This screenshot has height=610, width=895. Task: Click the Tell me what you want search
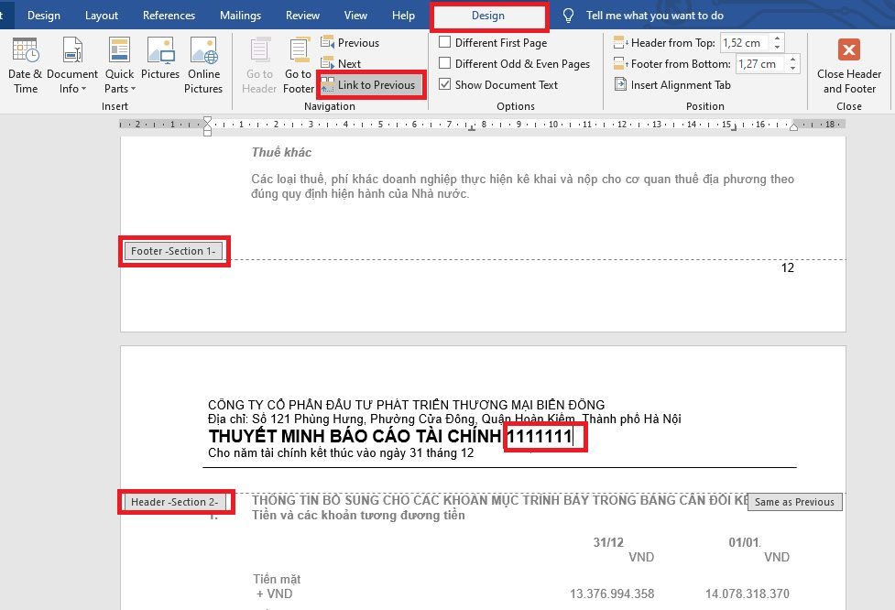coord(655,16)
